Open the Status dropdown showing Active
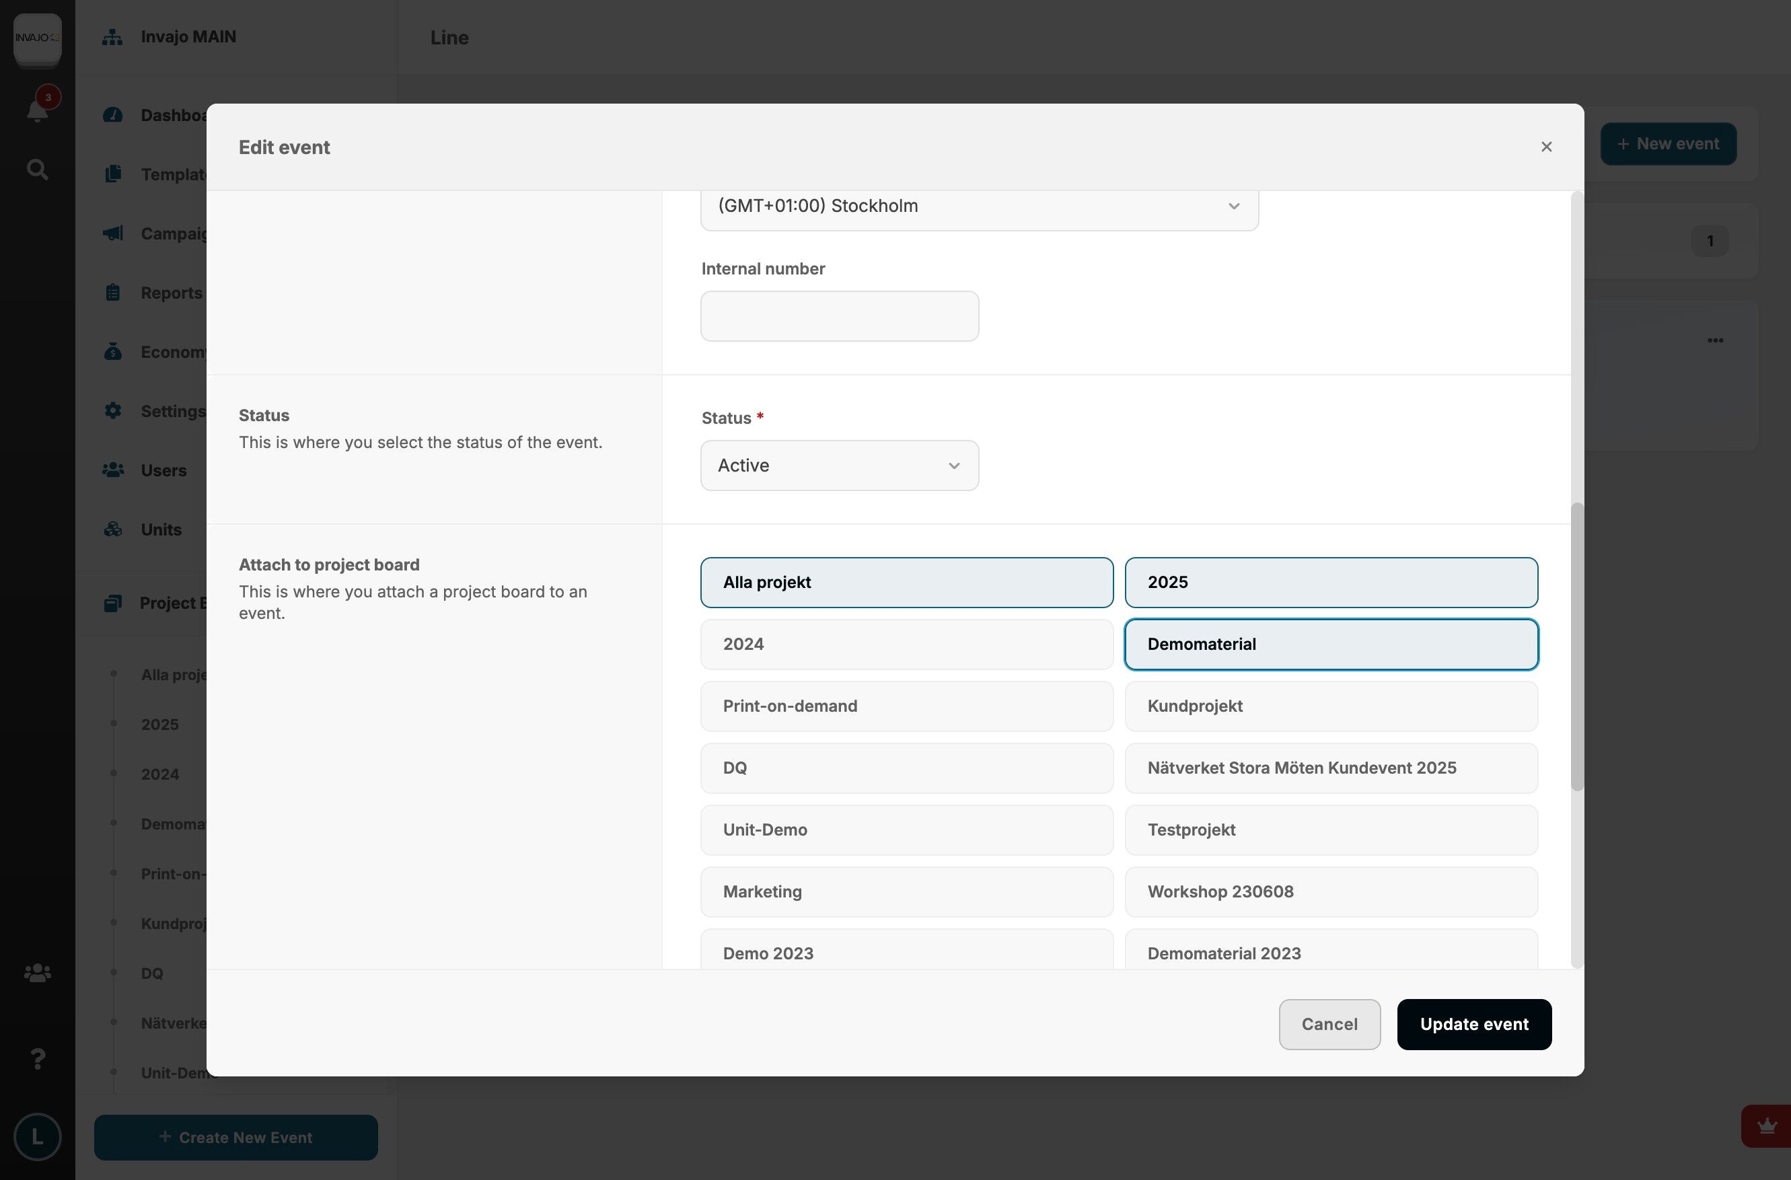Screen dimensions: 1791x1180 coord(839,466)
